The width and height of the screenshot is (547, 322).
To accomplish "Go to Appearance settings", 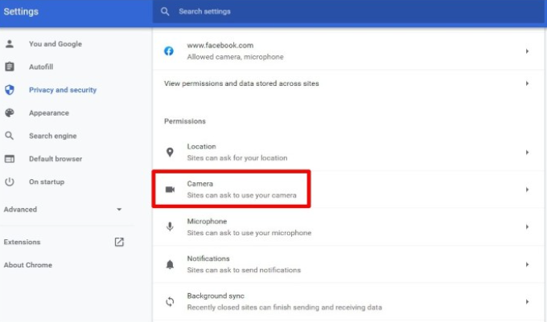I will click(49, 112).
